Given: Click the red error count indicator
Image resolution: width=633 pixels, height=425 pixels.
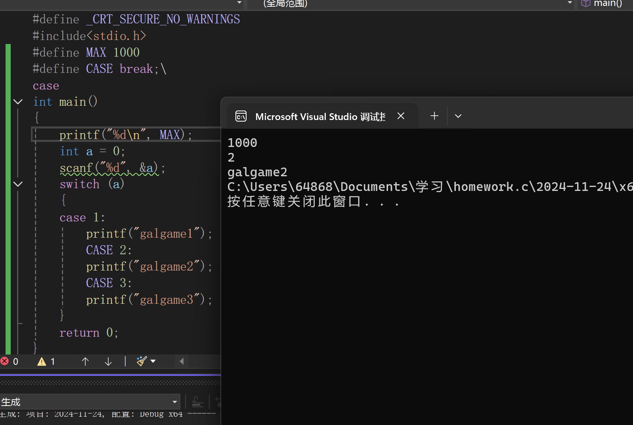Looking at the screenshot, I should (x=10, y=361).
